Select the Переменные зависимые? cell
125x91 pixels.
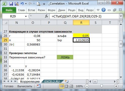pyautogui.click(x=27, y=57)
